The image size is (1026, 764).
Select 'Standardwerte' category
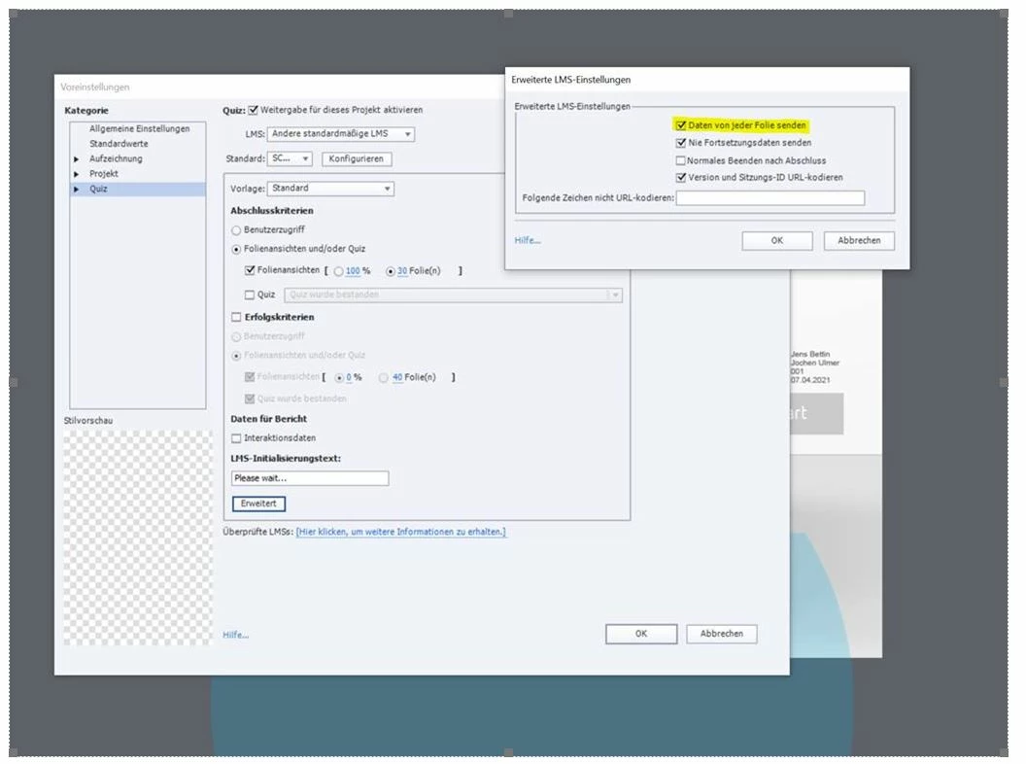tap(119, 144)
